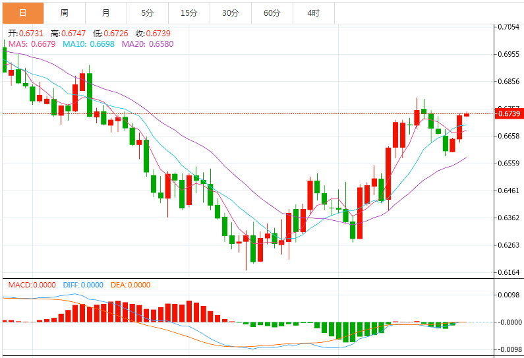
Task: Click the rightmost candlestick on the chart
Action: coord(467,114)
